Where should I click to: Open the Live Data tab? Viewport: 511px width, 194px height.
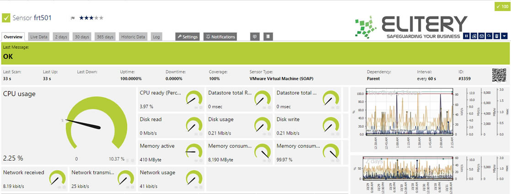point(39,37)
